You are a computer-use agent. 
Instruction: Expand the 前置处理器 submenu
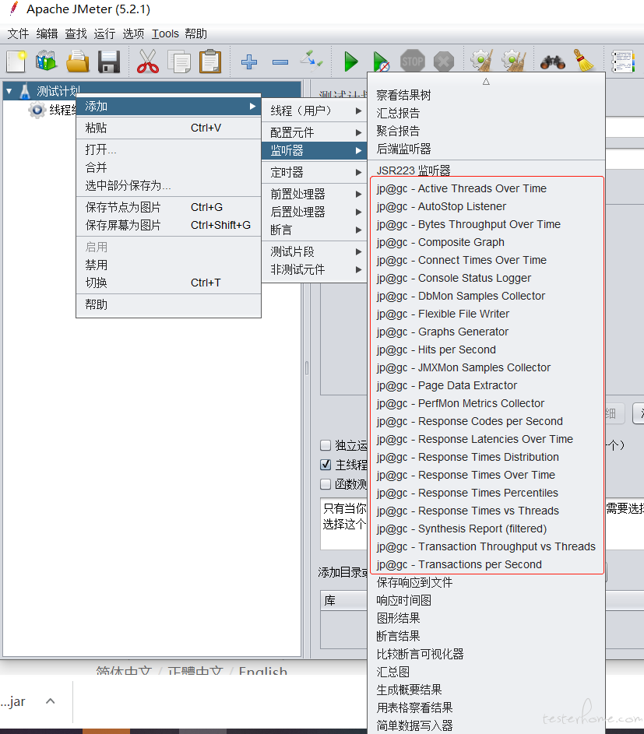click(x=315, y=194)
